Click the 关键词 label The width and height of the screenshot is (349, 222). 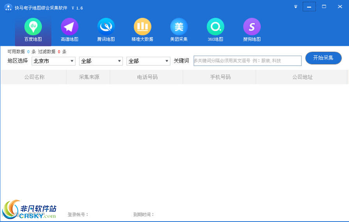click(x=181, y=61)
